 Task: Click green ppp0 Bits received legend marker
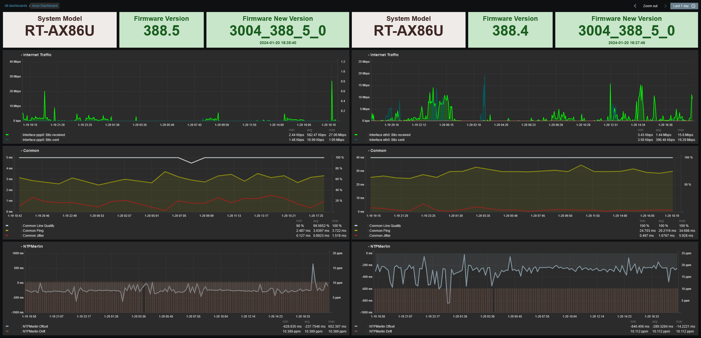pyautogui.click(x=7, y=135)
